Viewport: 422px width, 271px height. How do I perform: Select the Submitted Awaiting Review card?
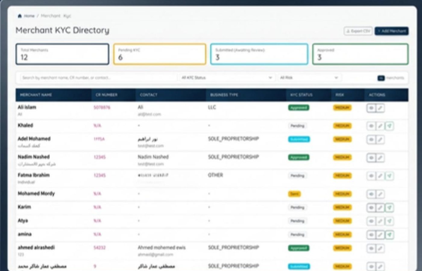[x=259, y=54]
